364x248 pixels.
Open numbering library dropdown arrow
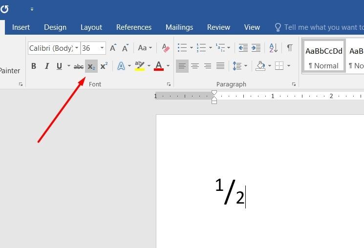point(210,48)
